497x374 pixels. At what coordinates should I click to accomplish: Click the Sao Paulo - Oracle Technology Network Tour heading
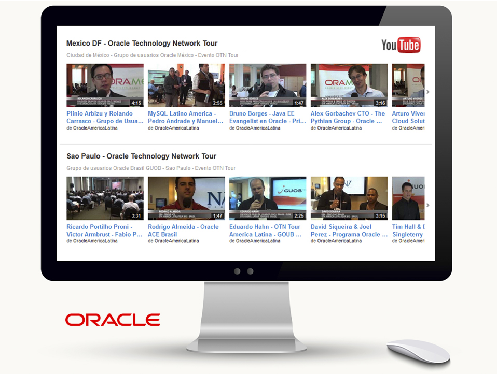pos(141,156)
